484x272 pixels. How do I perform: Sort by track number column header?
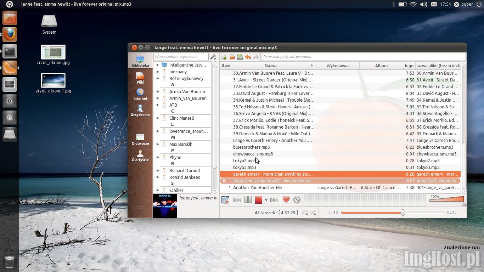[x=226, y=66]
